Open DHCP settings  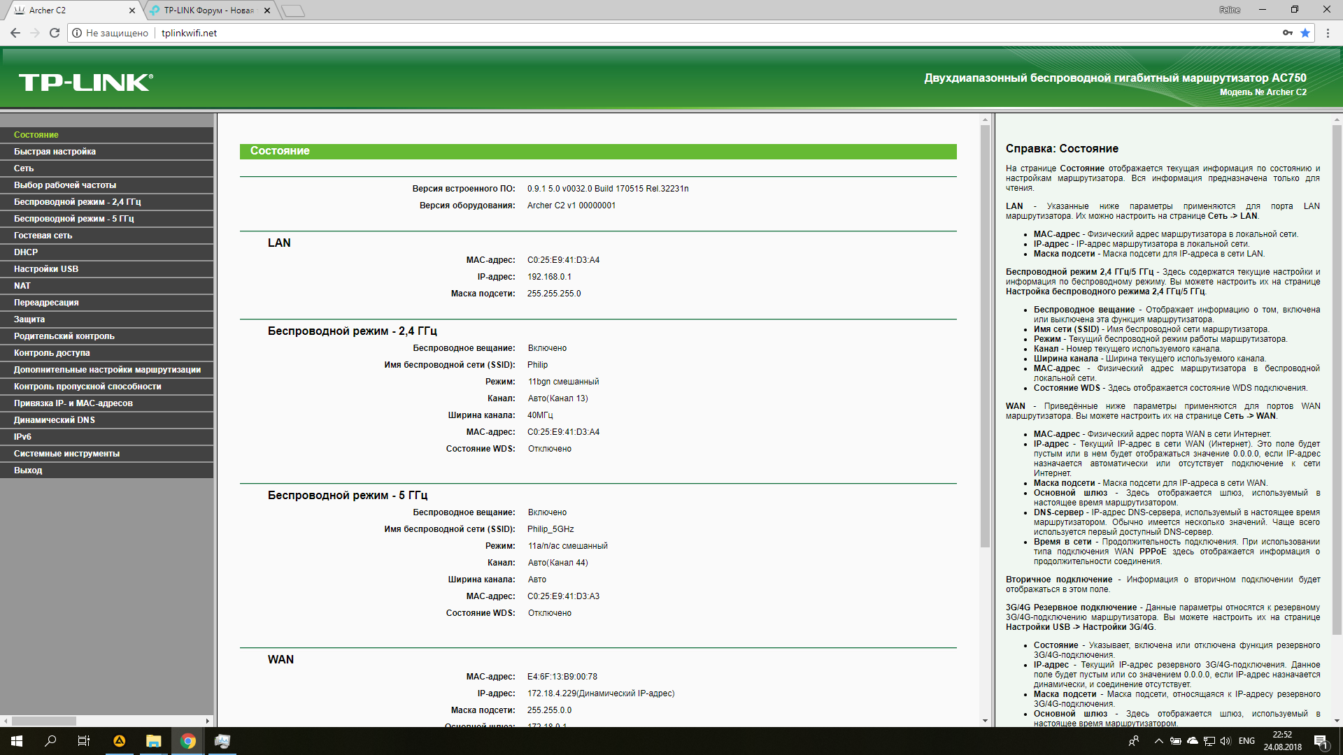pos(106,252)
